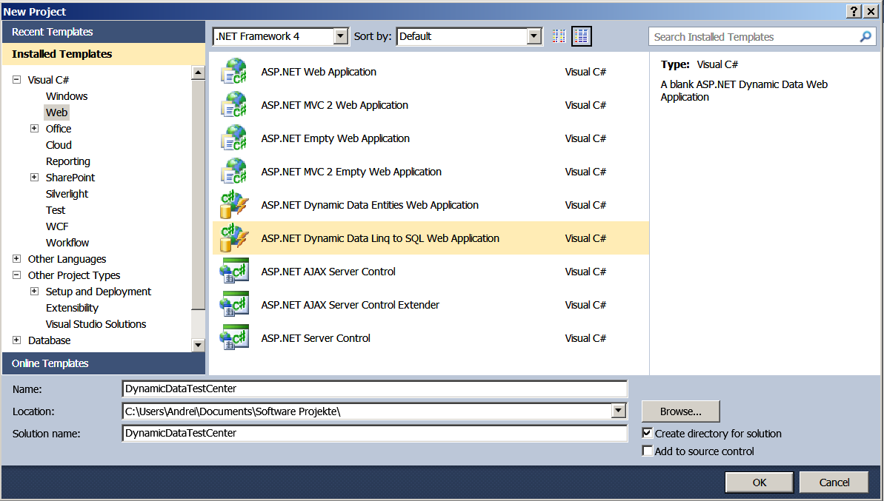Viewport: 884px width, 501px height.
Task: Open the .NET Framework 4 dropdown
Action: [x=340, y=36]
